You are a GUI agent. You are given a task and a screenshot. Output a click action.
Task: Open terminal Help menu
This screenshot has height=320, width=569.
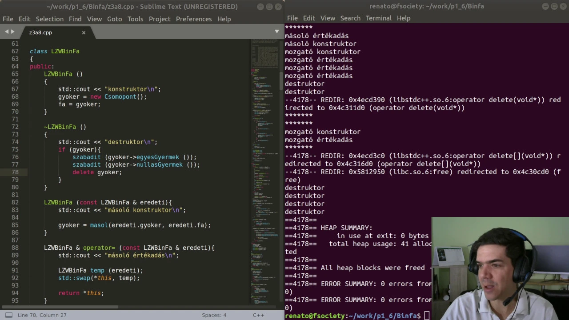click(x=404, y=18)
